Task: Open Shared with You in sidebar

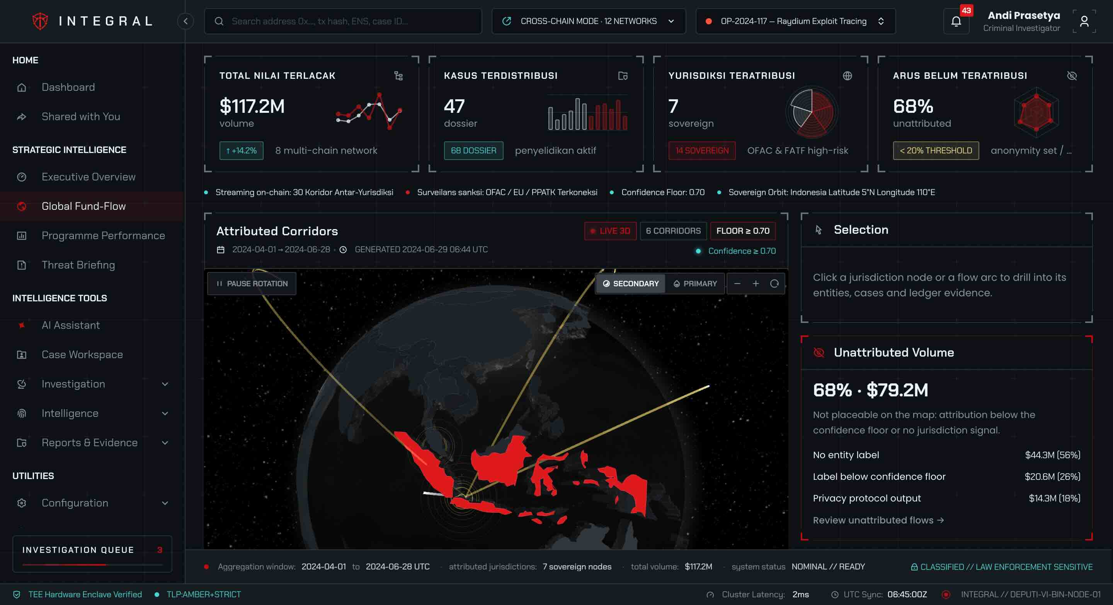Action: click(92, 116)
